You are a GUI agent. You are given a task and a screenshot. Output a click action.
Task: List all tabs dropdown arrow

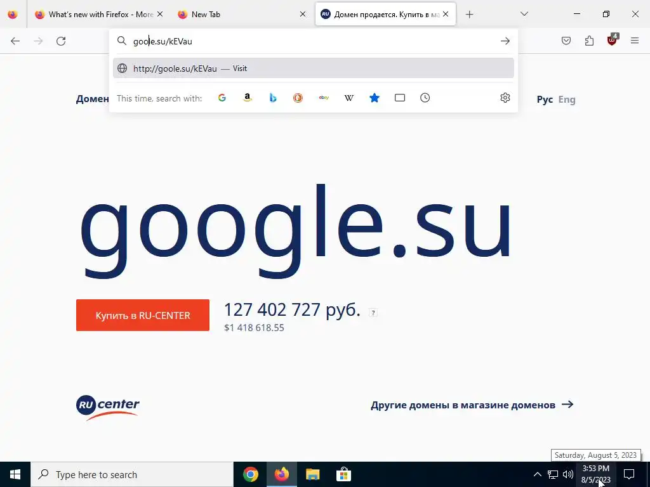524,14
